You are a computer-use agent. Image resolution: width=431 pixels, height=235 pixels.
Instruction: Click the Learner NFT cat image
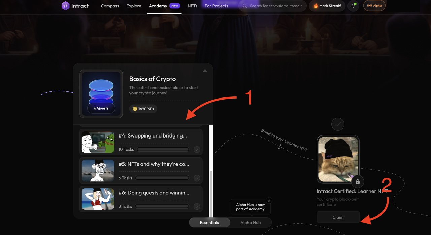click(x=338, y=159)
